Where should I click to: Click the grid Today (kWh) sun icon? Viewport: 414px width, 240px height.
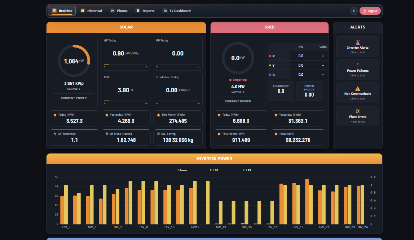pos(219,115)
